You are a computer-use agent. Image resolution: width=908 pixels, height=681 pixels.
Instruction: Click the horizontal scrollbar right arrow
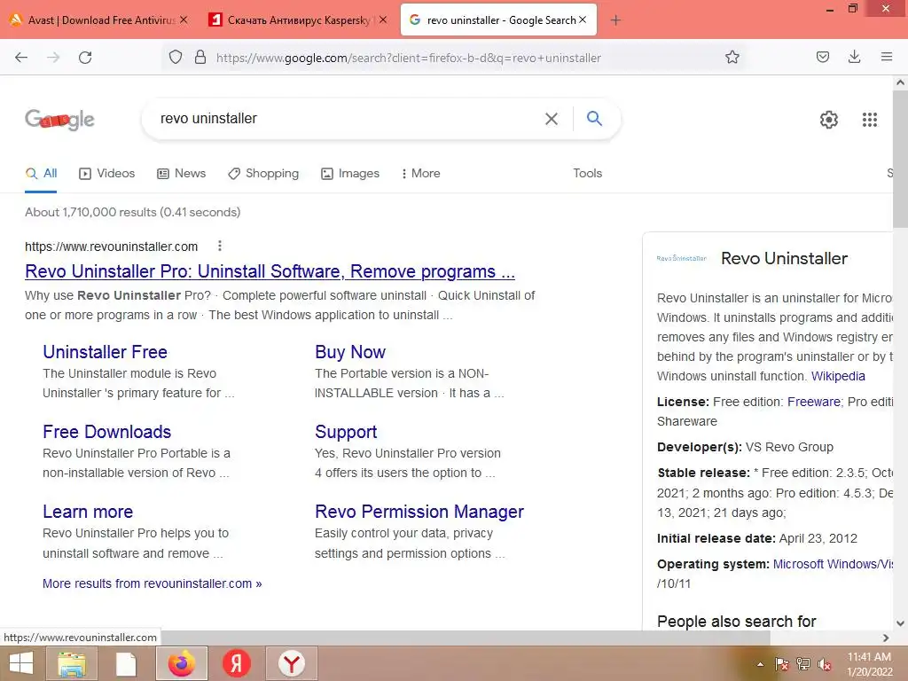click(x=886, y=638)
